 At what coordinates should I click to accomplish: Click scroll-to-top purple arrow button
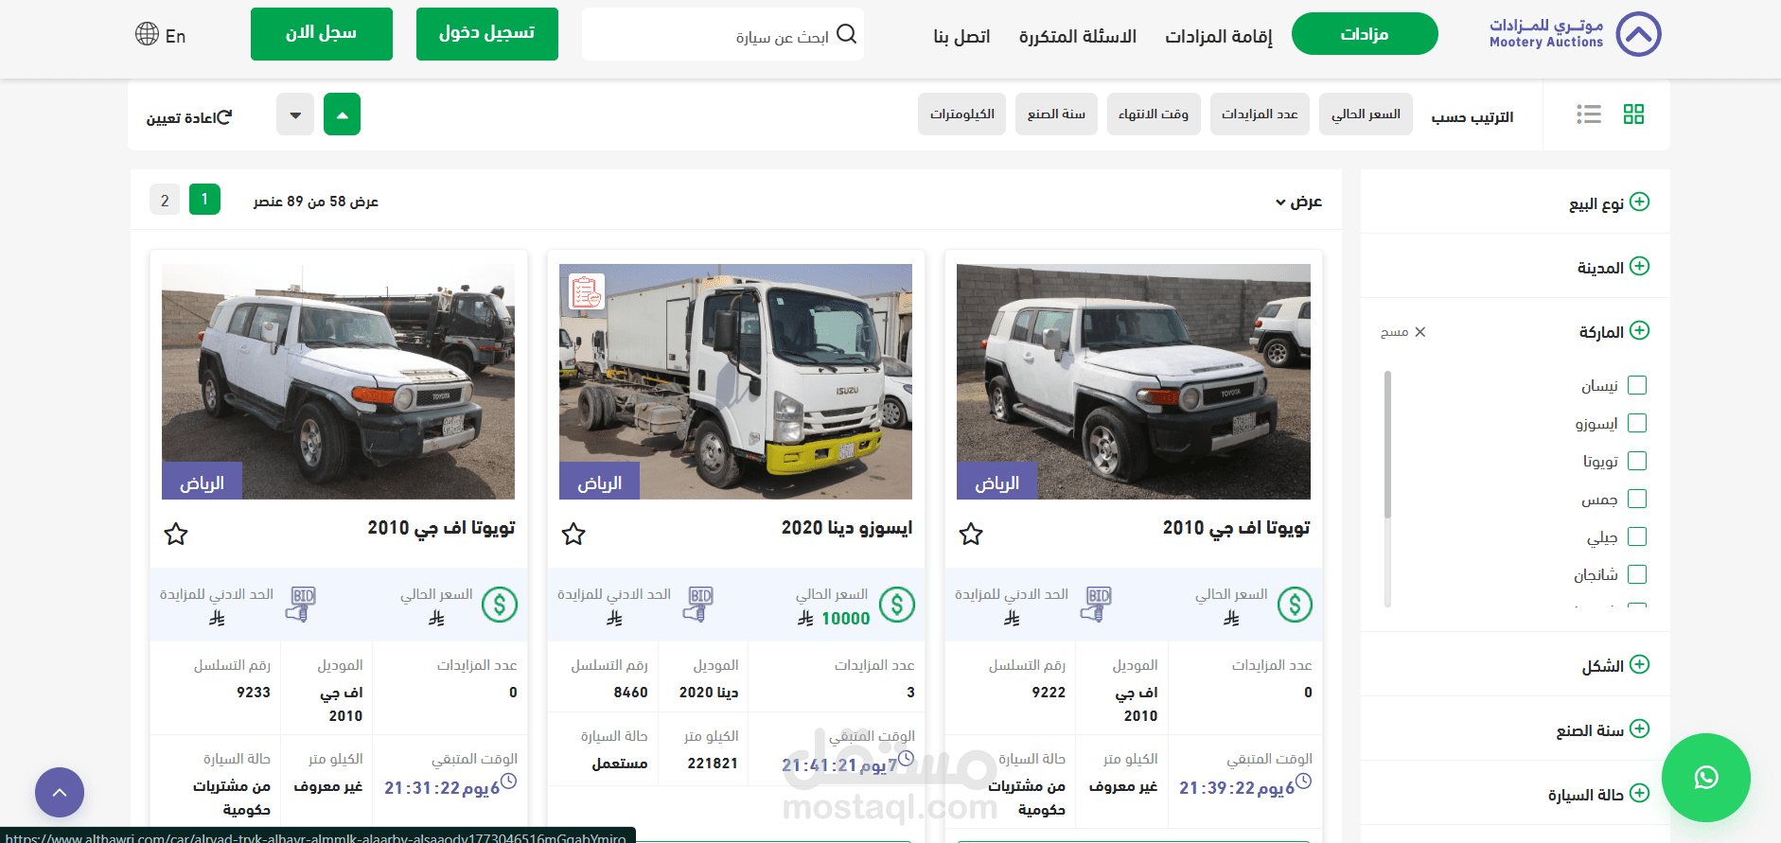pos(60,792)
